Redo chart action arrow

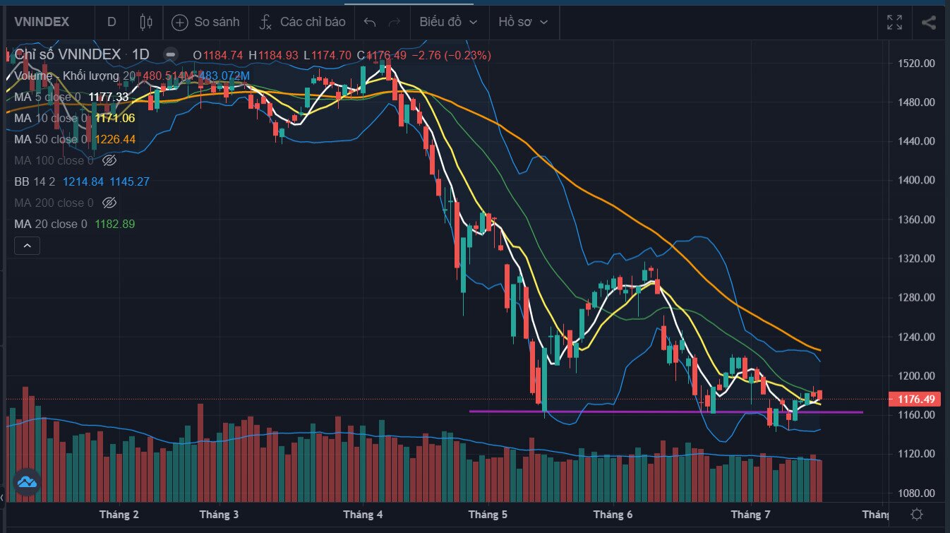pyautogui.click(x=395, y=23)
